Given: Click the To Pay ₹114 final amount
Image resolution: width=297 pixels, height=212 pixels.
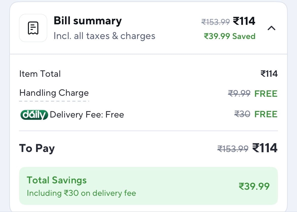Looking at the screenshot, I should 265,148.
